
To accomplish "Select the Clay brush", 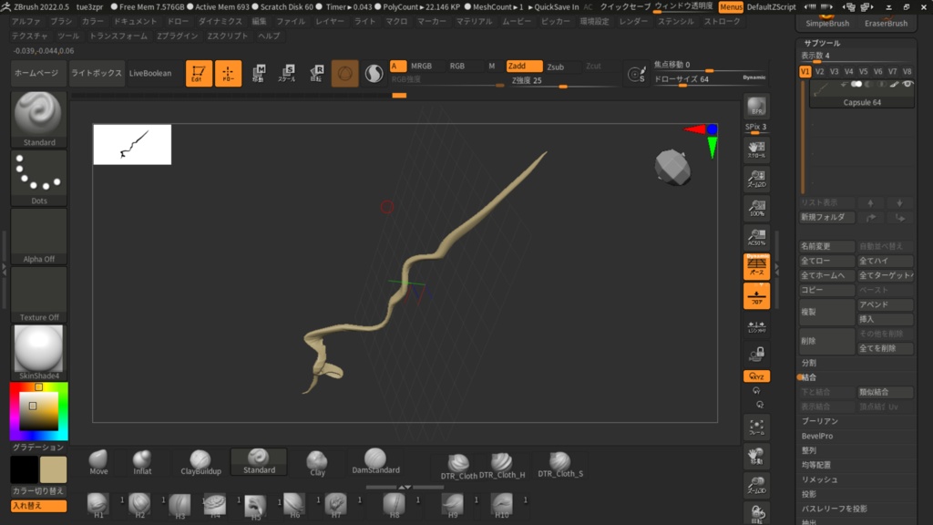I will click(x=317, y=462).
